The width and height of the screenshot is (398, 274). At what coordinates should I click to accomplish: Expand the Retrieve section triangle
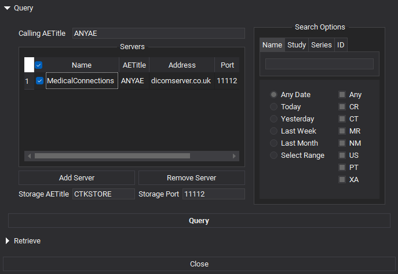coord(8,241)
